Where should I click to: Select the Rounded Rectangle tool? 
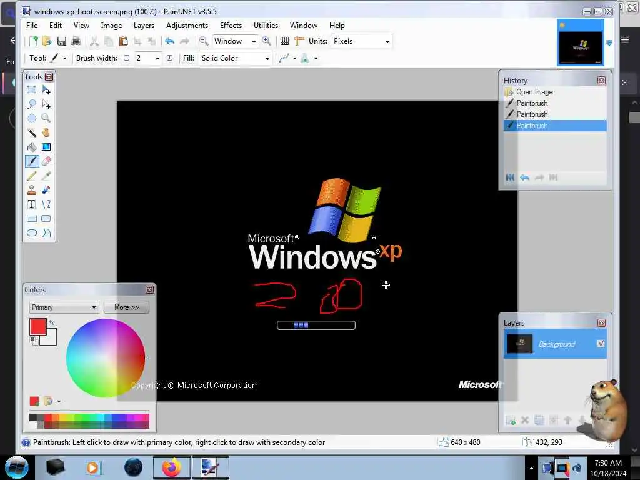point(46,219)
